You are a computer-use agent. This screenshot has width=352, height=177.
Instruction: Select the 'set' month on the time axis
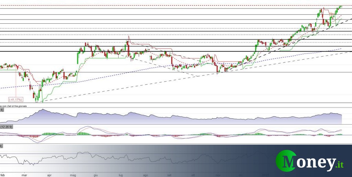[x=169, y=174]
